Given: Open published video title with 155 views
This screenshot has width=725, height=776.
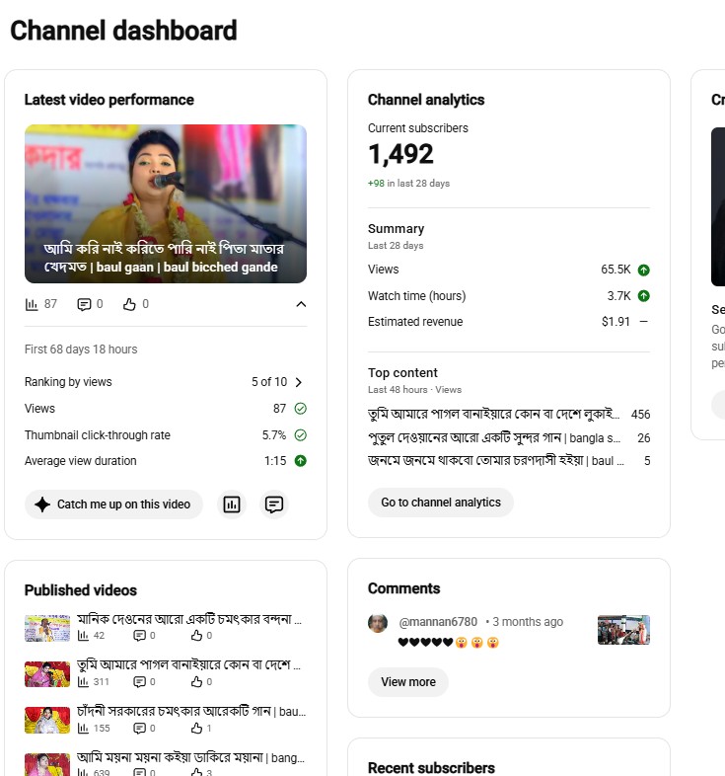Looking at the screenshot, I should click(191, 711).
